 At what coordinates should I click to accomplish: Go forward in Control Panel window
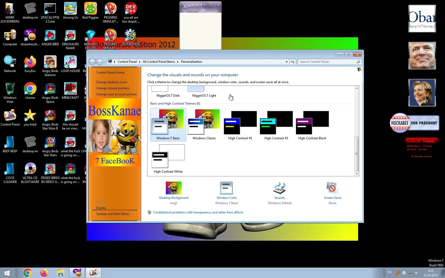click(100, 62)
